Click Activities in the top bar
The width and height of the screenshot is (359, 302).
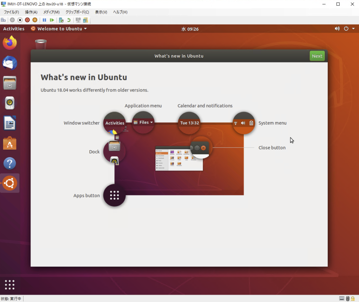[x=14, y=29]
